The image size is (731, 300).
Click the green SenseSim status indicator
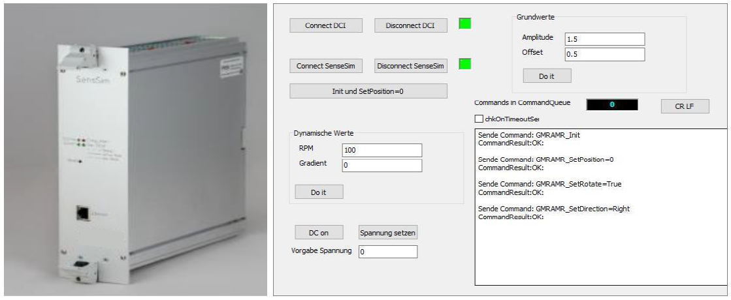click(x=464, y=64)
